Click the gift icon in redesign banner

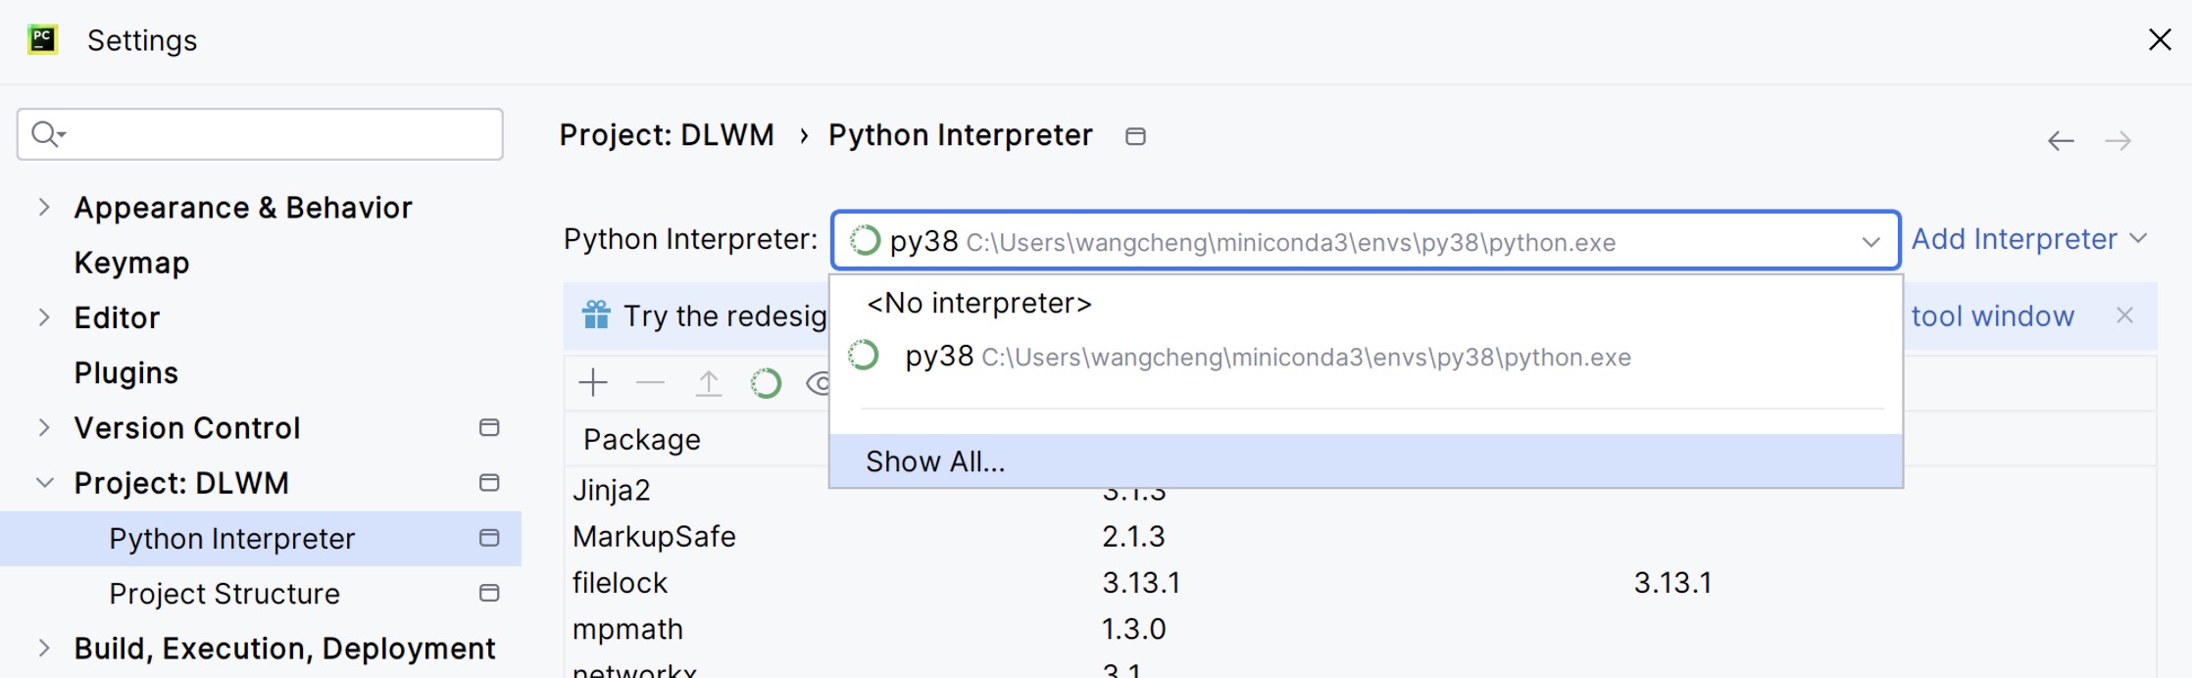point(596,315)
